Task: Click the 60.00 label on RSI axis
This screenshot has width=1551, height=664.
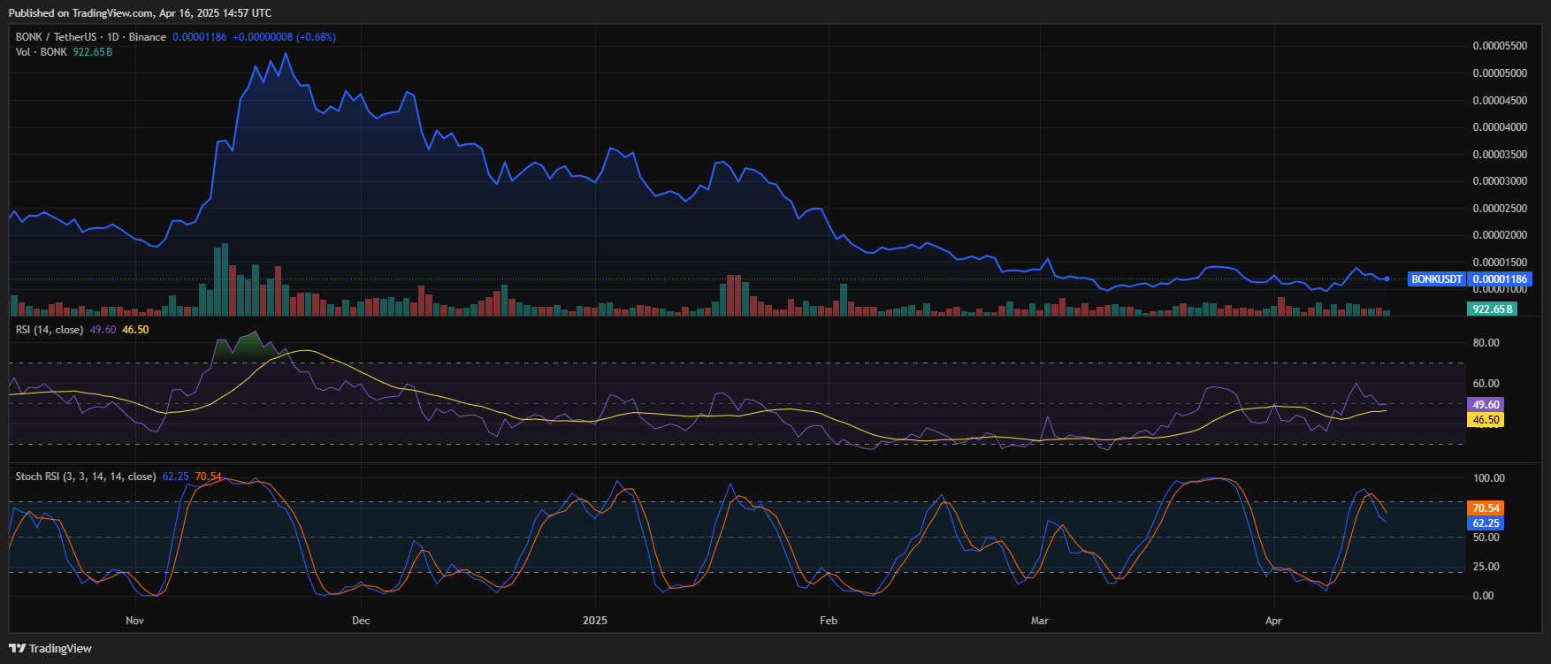Action: click(x=1486, y=384)
